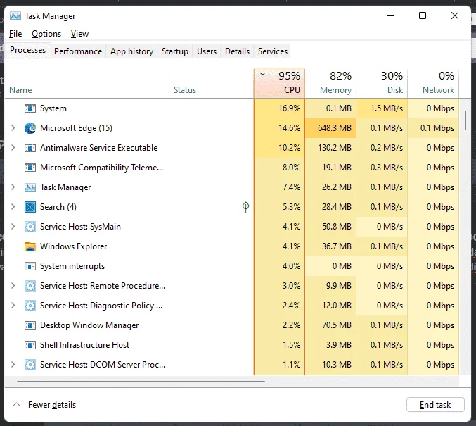Expand the Search (4) process group

click(13, 207)
